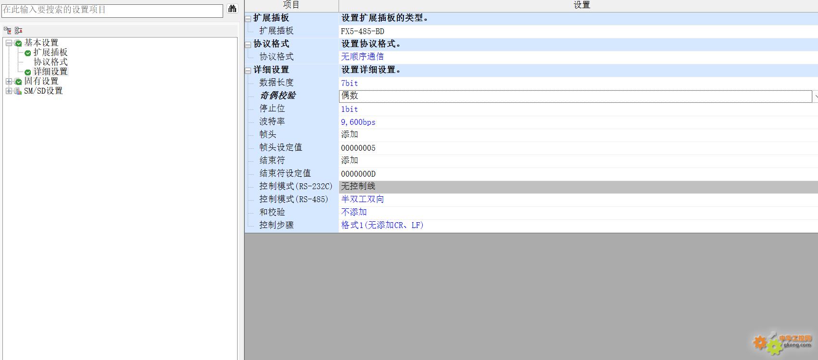This screenshot has height=360, width=818.
Task: Select 协议格式 in the settings tree
Action: click(x=50, y=62)
